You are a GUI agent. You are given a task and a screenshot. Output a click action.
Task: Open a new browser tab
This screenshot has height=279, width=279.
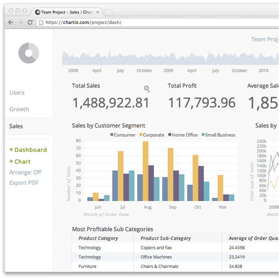[108, 12]
